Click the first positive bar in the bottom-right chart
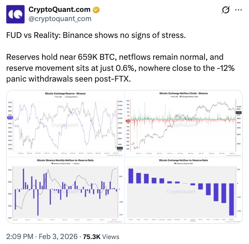Image resolution: width=249 pixels, height=244 pixels. tap(131, 175)
